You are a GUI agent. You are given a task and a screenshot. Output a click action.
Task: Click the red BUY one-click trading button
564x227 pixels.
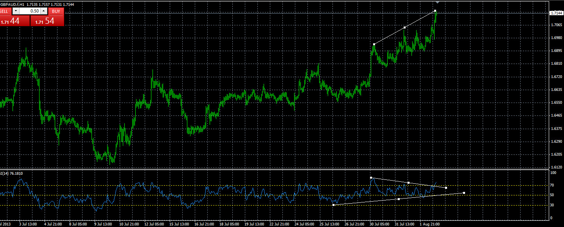[56, 11]
